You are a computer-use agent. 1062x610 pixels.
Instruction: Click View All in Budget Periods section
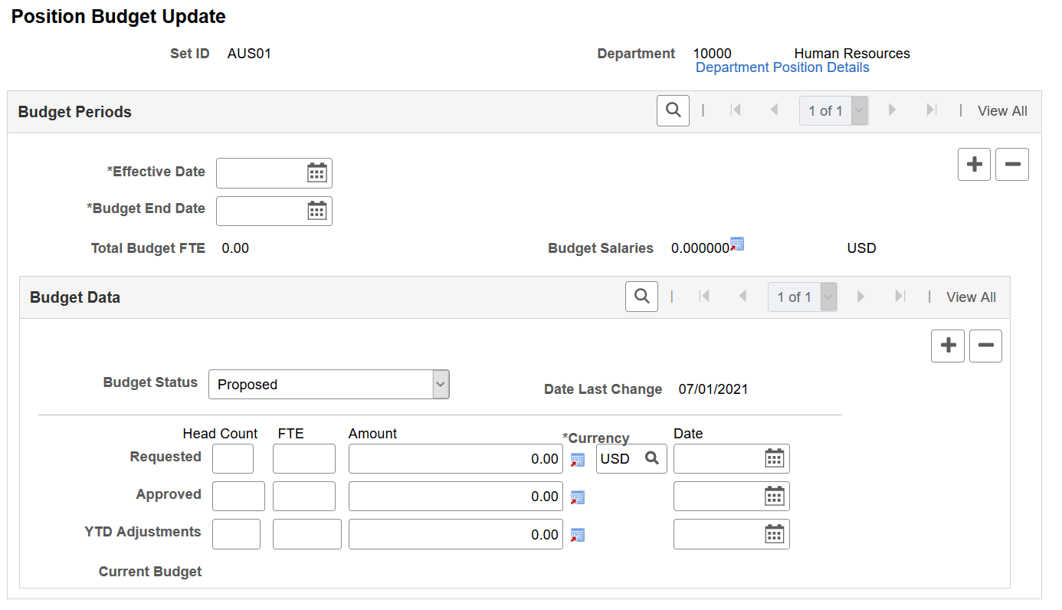pos(1002,110)
